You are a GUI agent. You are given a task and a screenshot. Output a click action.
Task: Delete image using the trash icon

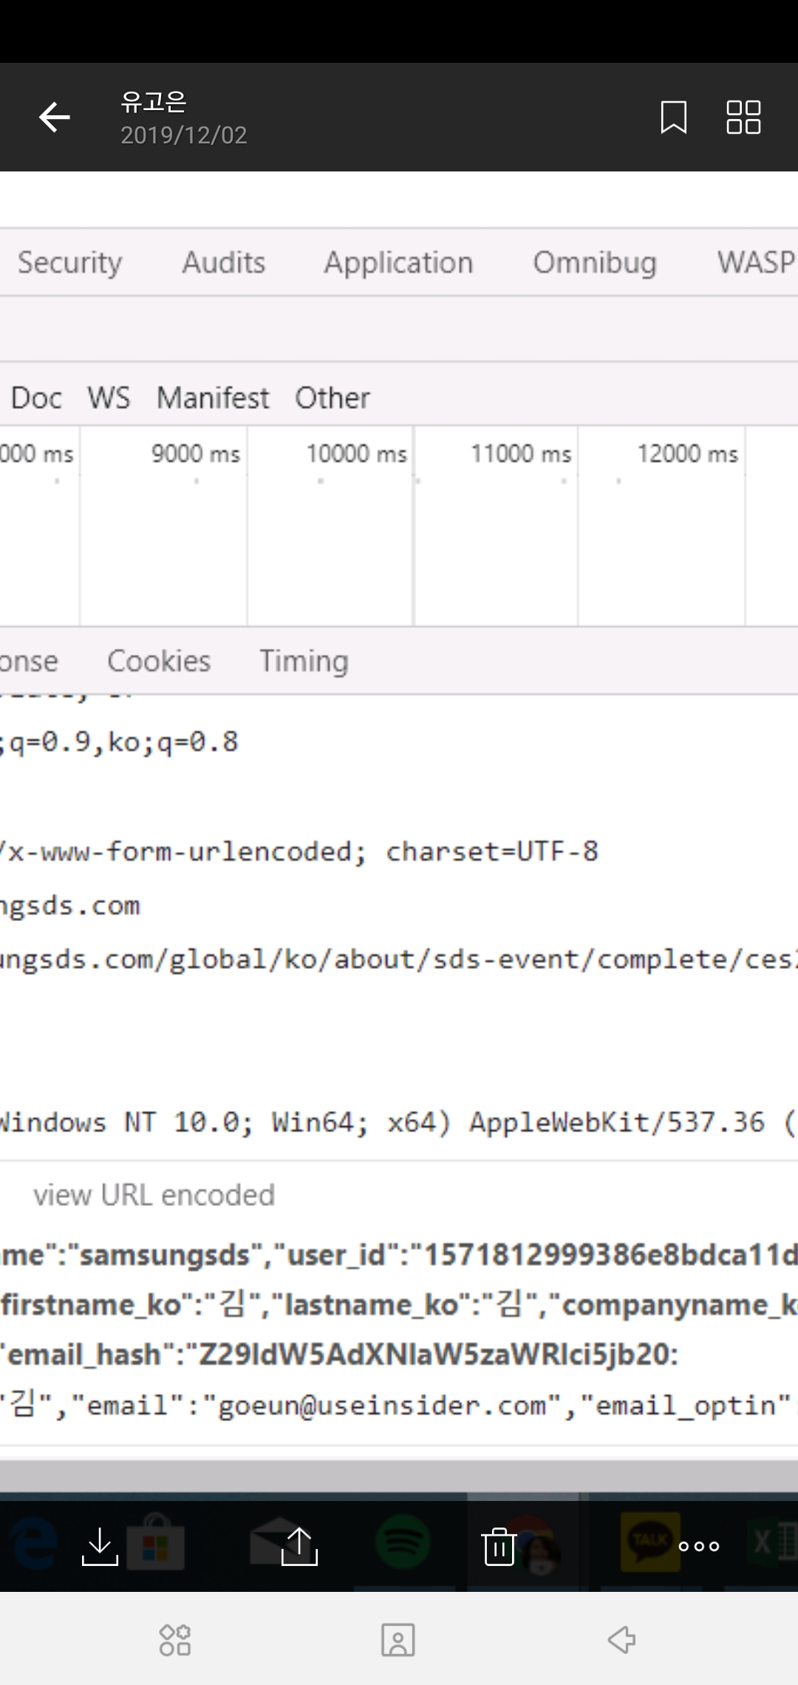499,1546
